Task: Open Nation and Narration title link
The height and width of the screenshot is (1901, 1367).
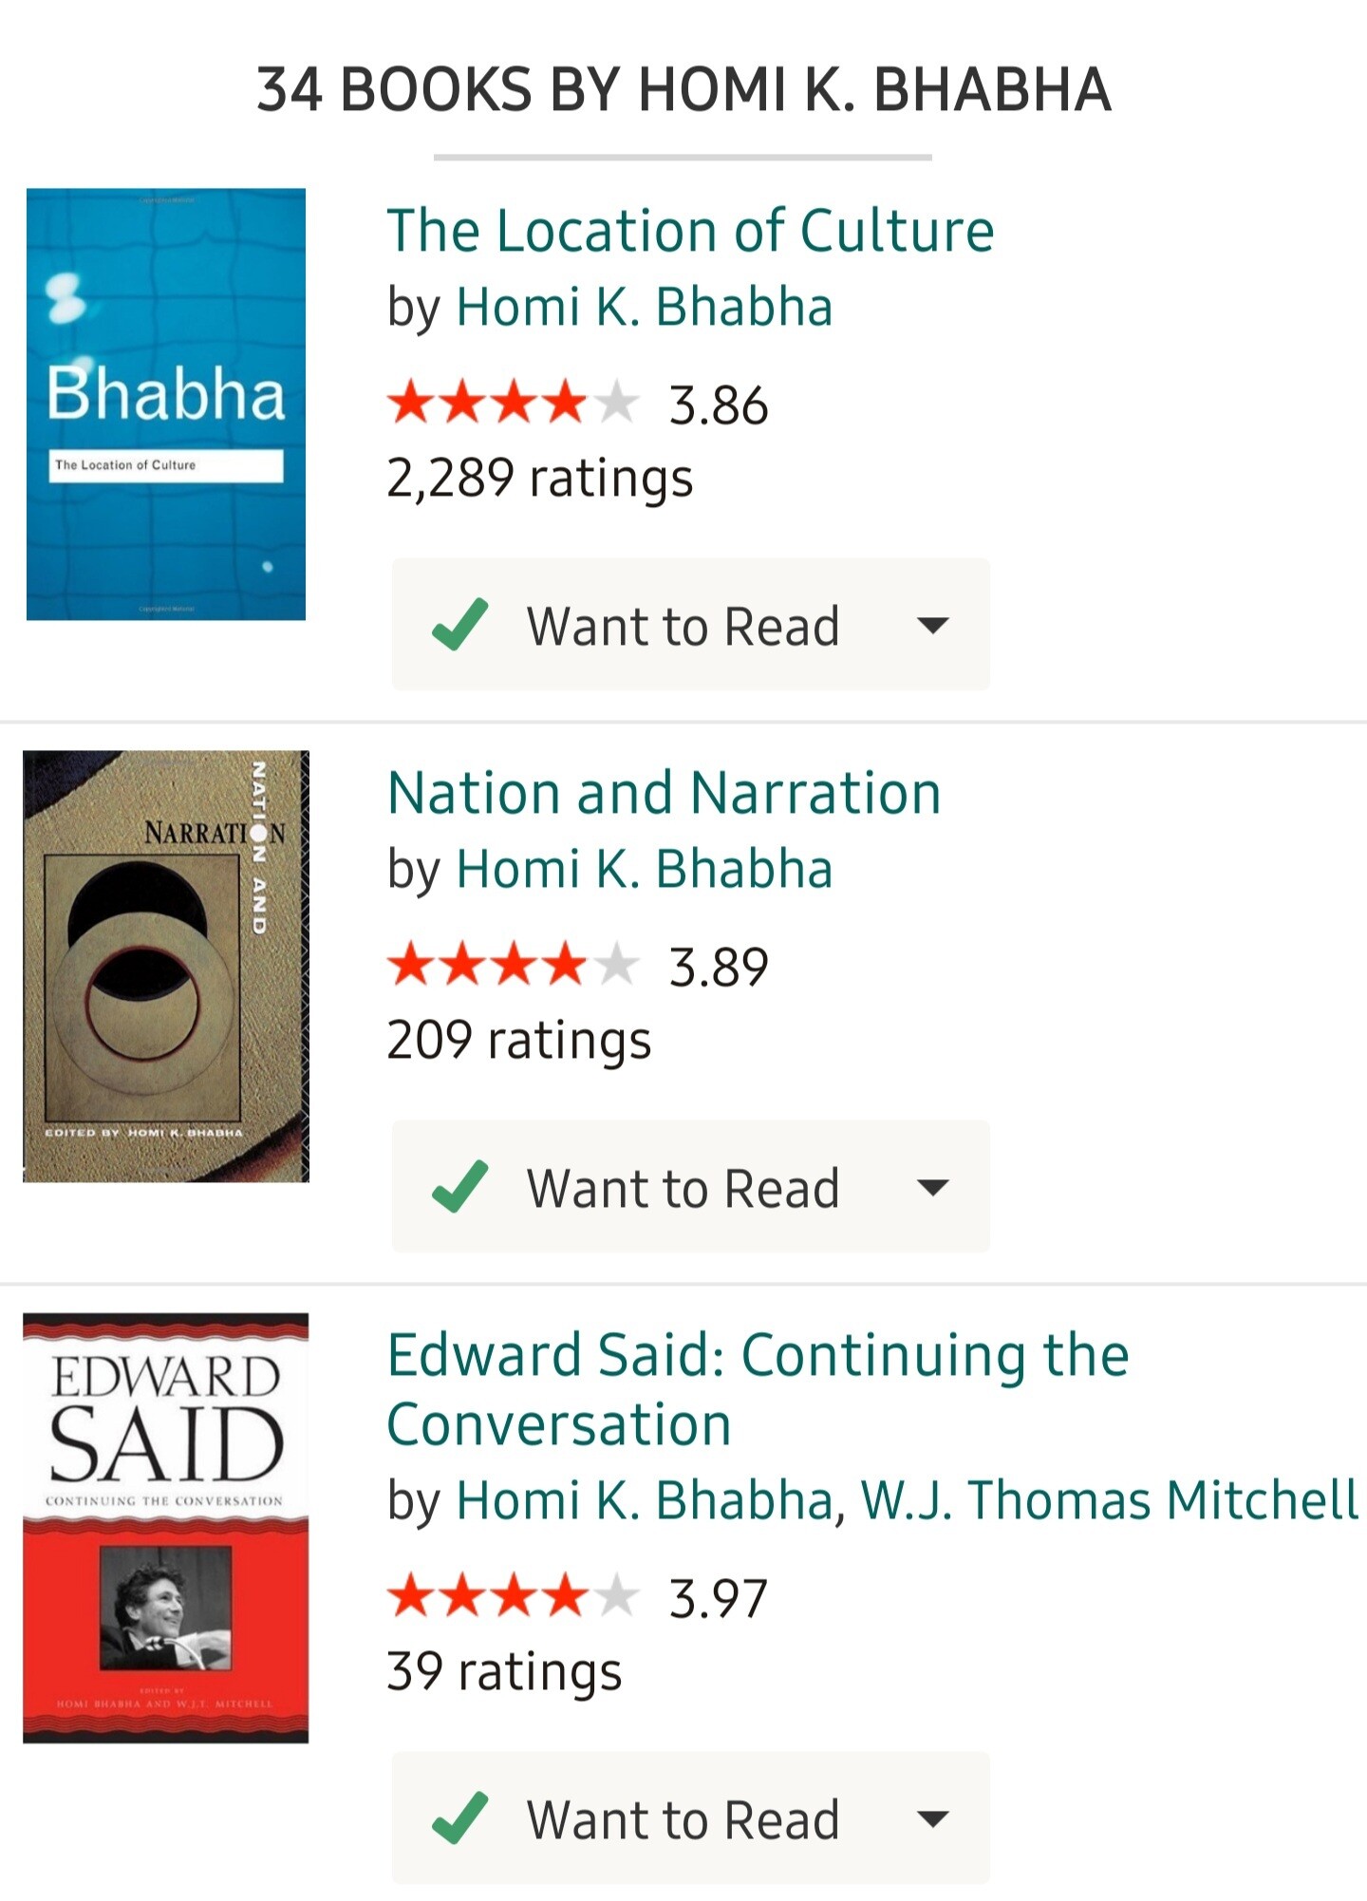Action: click(664, 793)
